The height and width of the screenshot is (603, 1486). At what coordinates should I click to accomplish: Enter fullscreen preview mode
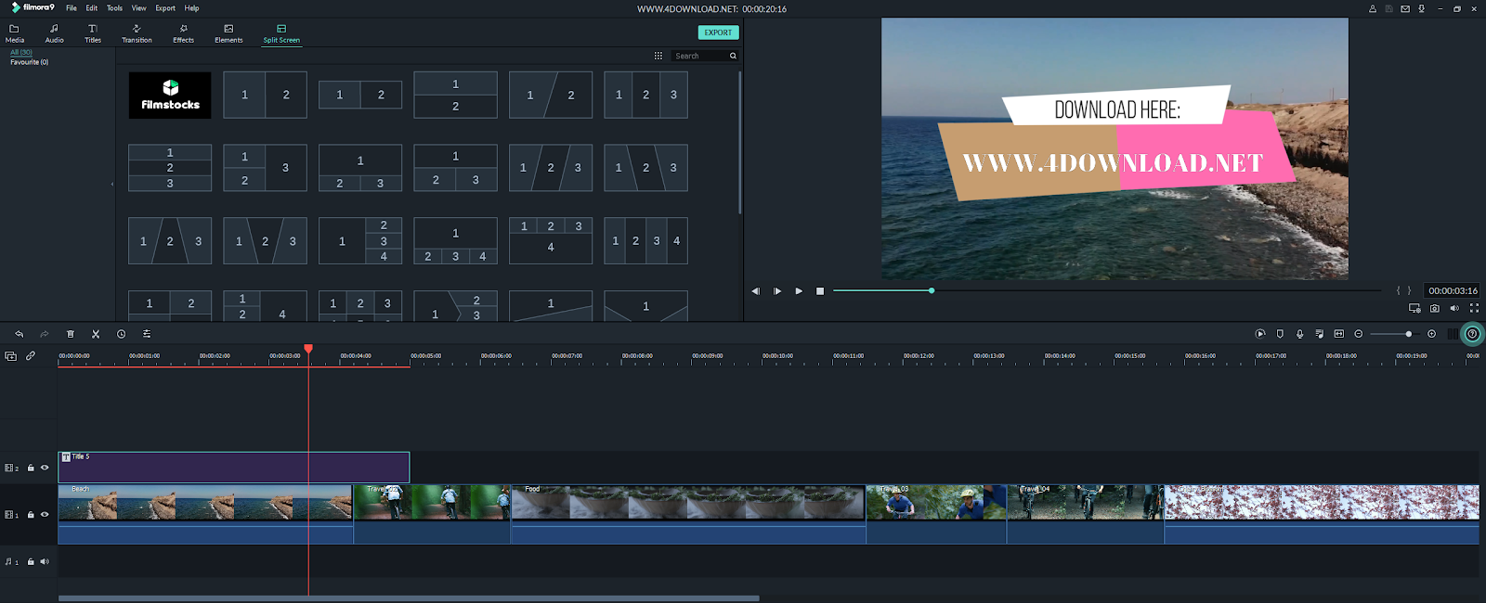pos(1474,308)
